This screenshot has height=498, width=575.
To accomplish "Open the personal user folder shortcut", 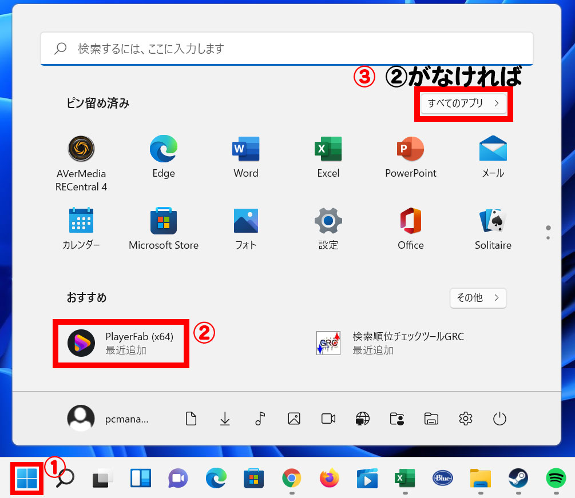I will coord(397,419).
